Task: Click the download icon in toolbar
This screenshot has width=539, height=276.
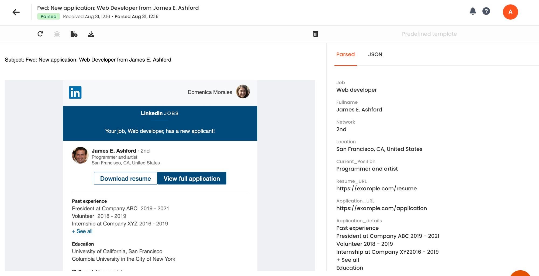Action: pyautogui.click(x=91, y=34)
